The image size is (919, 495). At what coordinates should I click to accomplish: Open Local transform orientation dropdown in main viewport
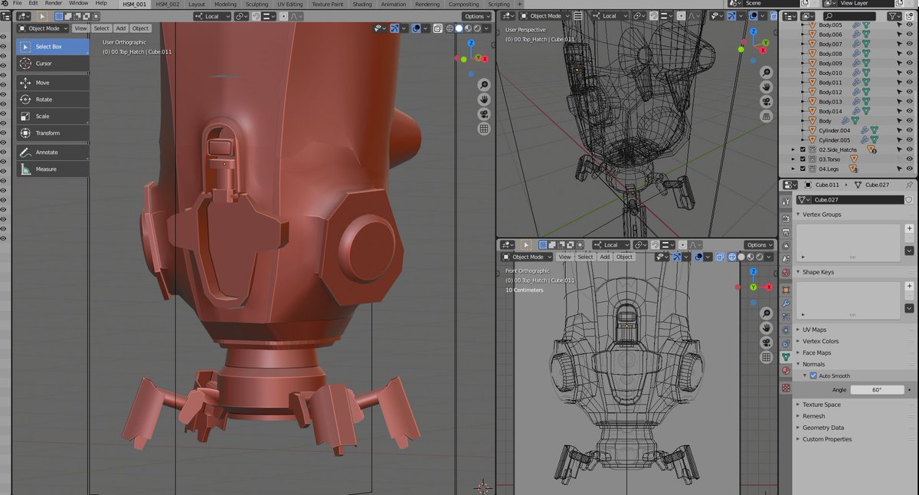click(211, 16)
